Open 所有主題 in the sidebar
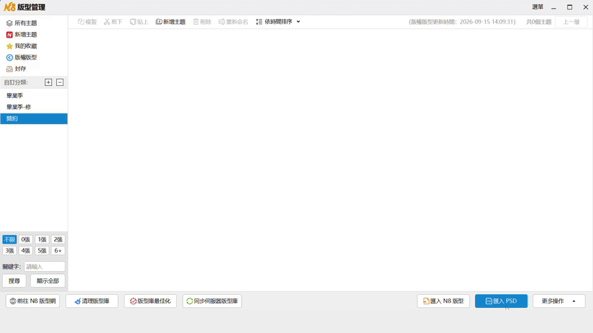 (x=22, y=23)
